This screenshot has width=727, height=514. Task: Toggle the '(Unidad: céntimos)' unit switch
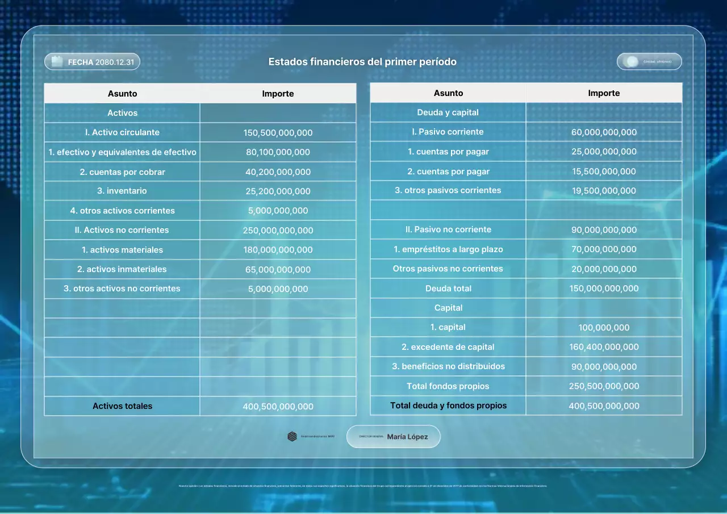pyautogui.click(x=649, y=61)
